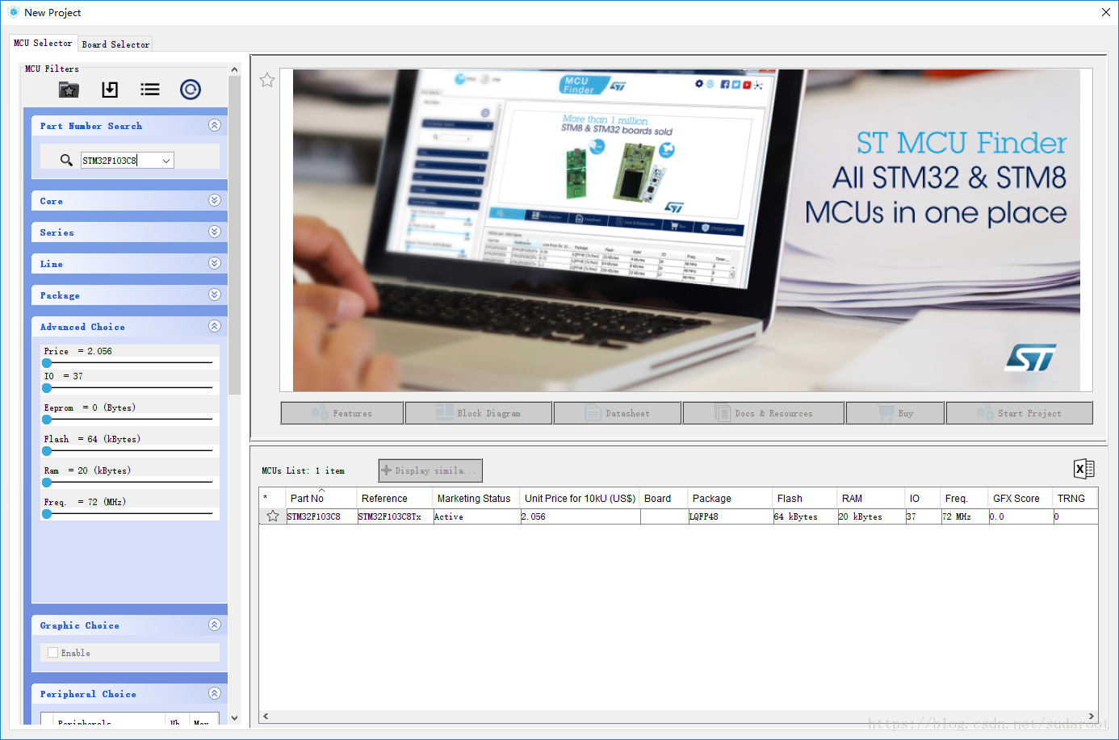Click the circular reset filters icon
Image resolution: width=1119 pixels, height=740 pixels.
tap(191, 90)
